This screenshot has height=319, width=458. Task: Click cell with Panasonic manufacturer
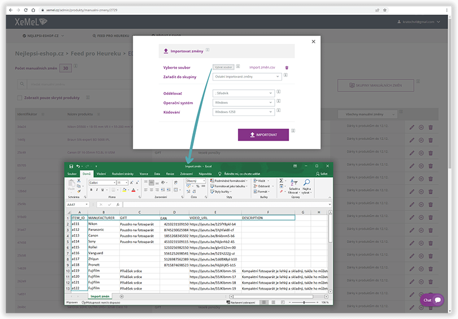[104, 230]
